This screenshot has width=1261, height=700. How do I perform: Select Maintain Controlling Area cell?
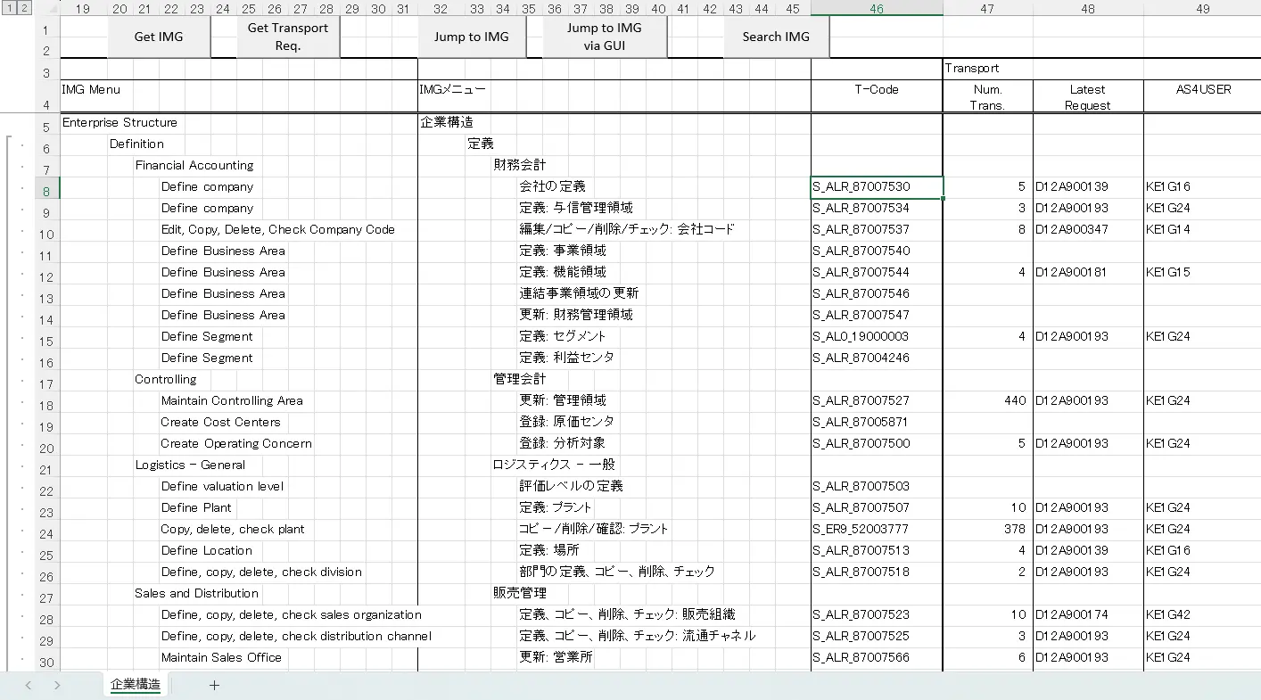(x=232, y=401)
